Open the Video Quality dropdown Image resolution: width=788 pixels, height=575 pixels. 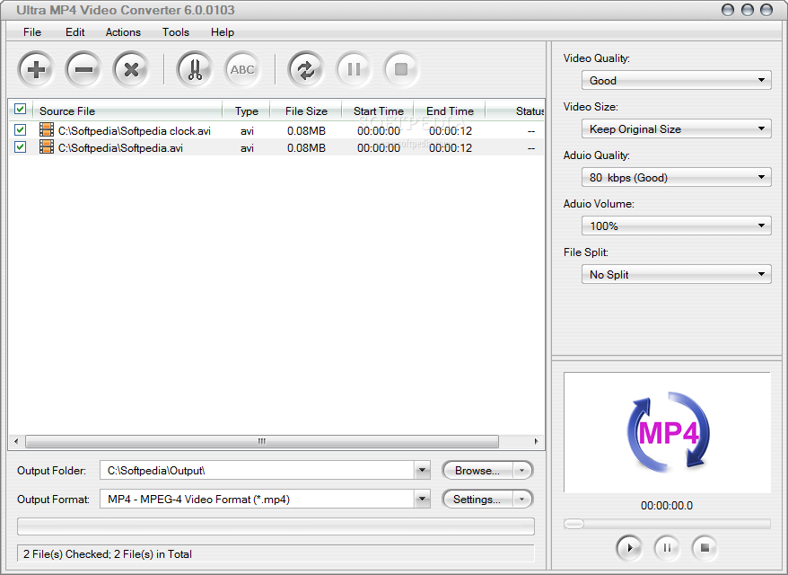point(677,80)
